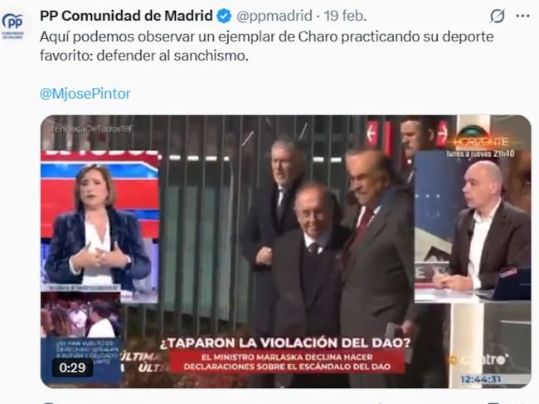Click the tweet text about Charo
Image resolution: width=539 pixels, height=404 pixels.
(x=266, y=46)
